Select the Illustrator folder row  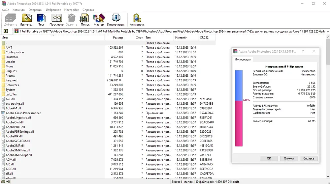pos(108,57)
